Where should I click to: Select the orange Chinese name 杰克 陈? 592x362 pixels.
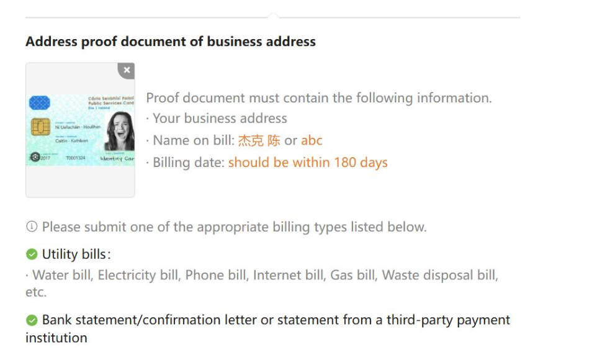(259, 140)
